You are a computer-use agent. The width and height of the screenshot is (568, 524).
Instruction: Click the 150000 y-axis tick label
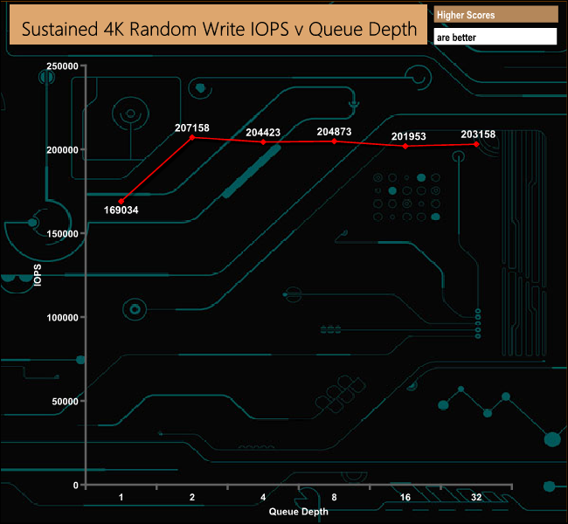(x=62, y=234)
